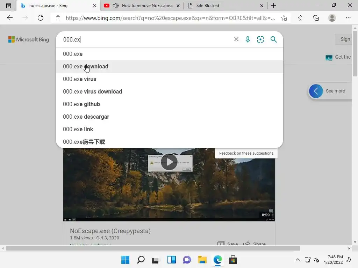Screen dimensions: 358x268
Task: Open File Explorer from taskbar
Action: point(202,260)
